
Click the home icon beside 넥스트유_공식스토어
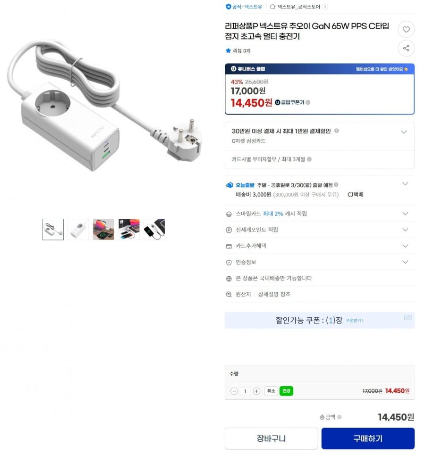(x=272, y=7)
